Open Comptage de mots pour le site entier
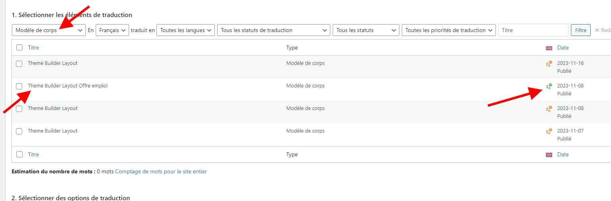Screen dimensions: 611x201 tap(161, 171)
